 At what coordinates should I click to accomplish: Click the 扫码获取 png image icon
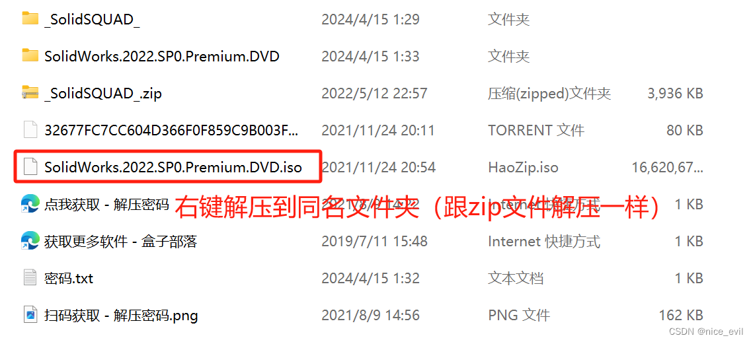(30, 315)
